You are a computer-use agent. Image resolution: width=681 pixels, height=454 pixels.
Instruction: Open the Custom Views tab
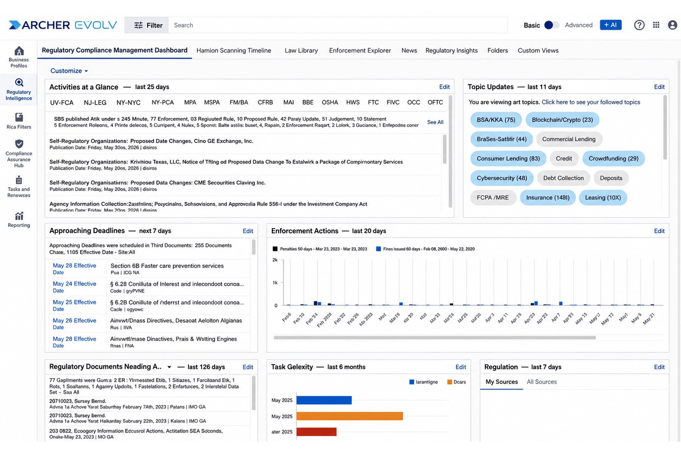[538, 51]
